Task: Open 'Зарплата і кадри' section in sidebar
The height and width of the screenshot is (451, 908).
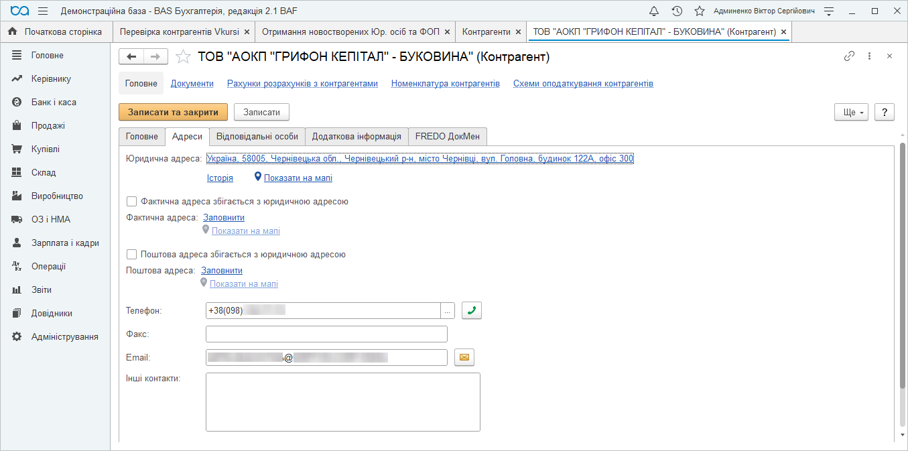Action: coord(64,243)
